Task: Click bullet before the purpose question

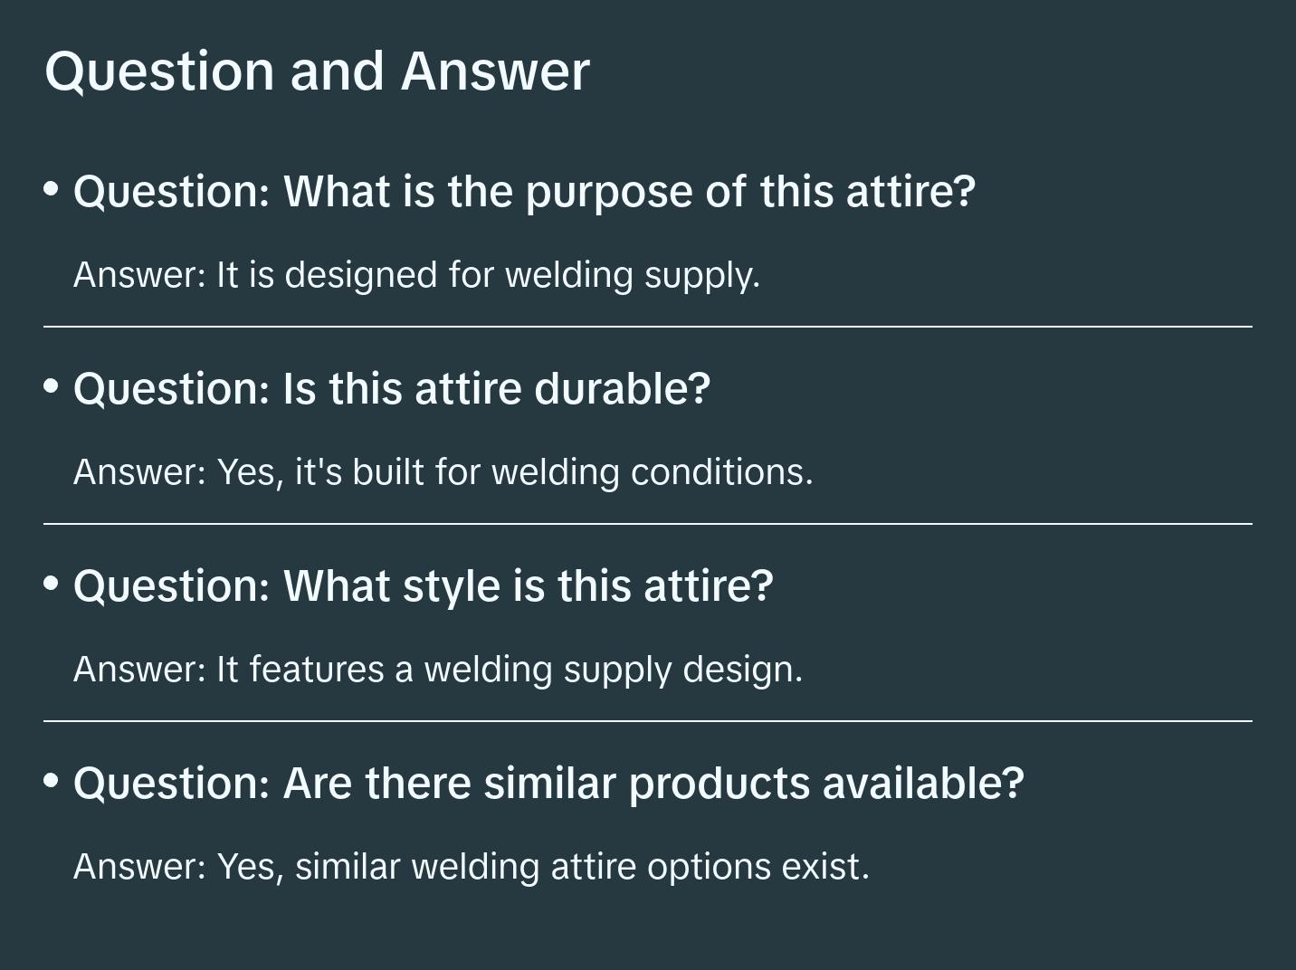Action: (x=52, y=189)
